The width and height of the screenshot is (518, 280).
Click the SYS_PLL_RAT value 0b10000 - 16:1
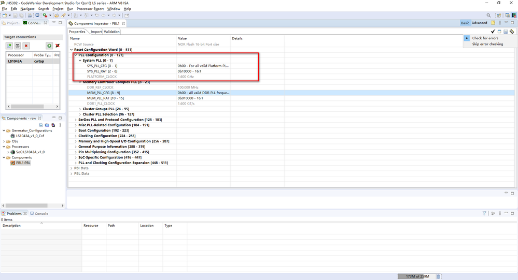coord(189,71)
